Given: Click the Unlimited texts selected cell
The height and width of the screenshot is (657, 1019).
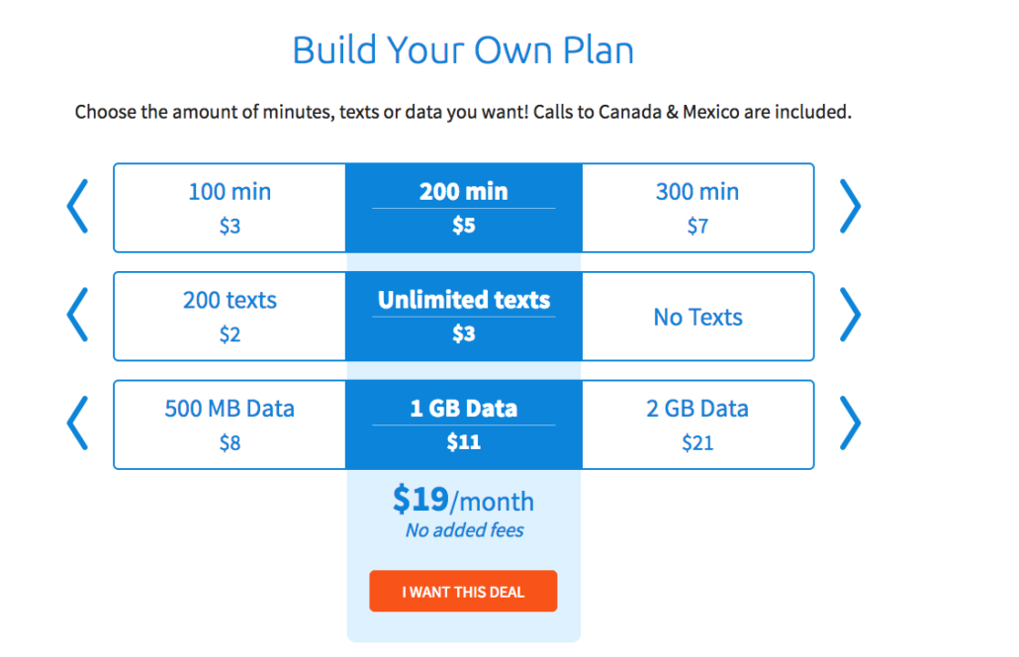Looking at the screenshot, I should click(x=463, y=315).
